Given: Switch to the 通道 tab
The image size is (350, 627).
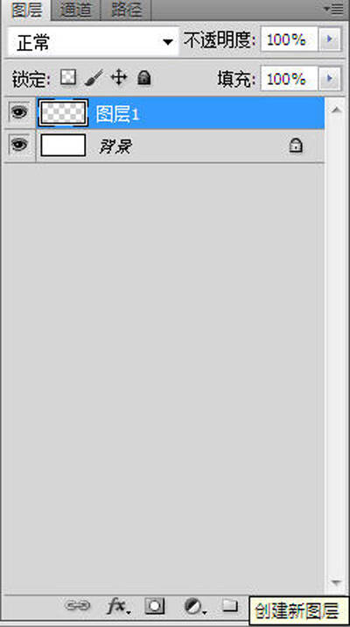Looking at the screenshot, I should pos(76,10).
